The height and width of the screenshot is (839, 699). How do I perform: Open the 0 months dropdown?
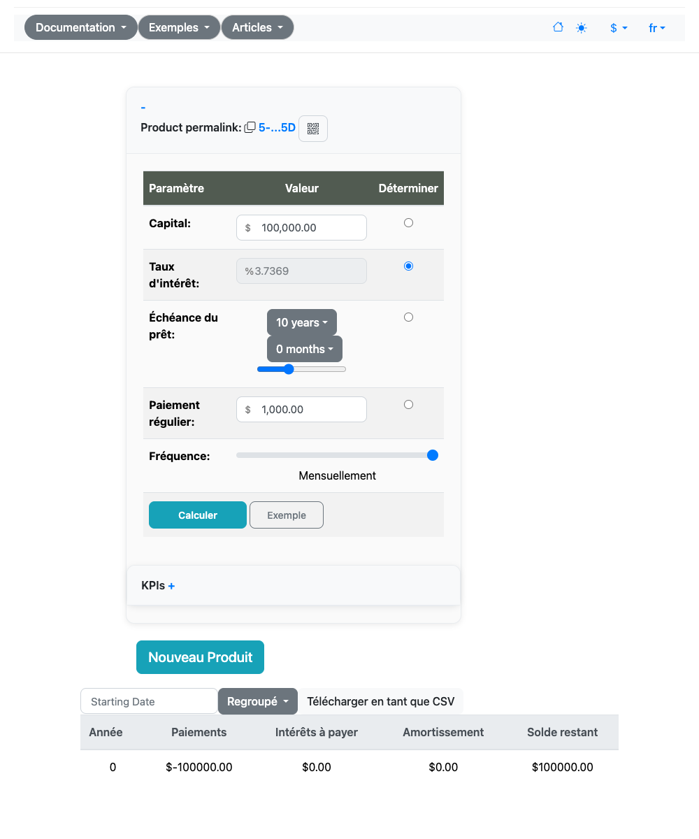point(305,349)
